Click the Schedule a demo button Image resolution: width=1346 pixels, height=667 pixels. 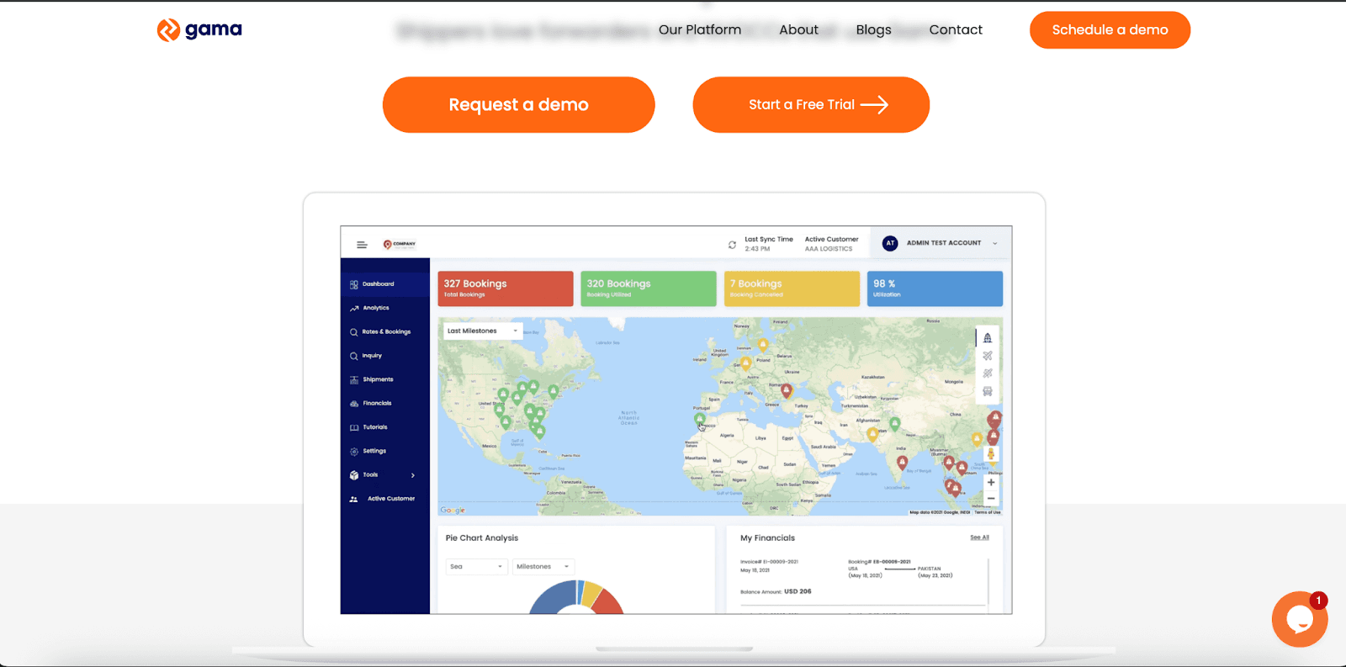[x=1110, y=30]
